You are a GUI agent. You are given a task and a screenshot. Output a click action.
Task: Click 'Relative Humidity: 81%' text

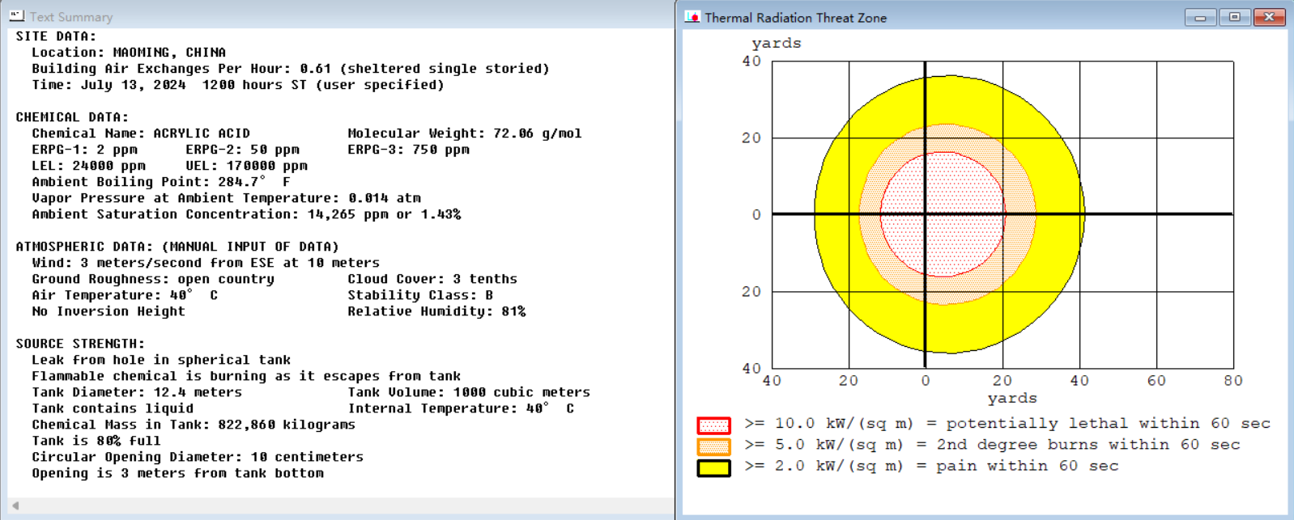436,311
